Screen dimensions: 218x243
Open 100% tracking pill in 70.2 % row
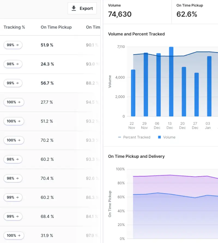tap(14, 140)
